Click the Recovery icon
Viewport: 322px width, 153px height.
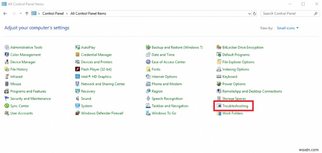point(77,91)
